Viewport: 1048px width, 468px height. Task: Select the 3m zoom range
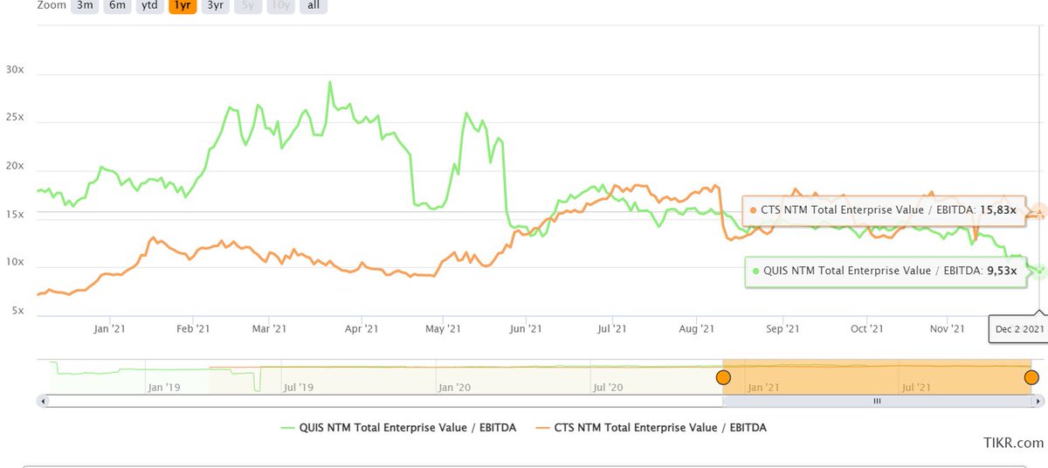(85, 6)
